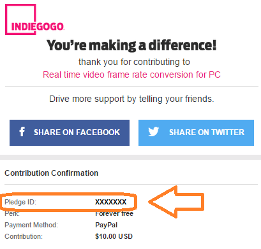The height and width of the screenshot is (249, 261).
Task: Click the Perk label
Action: point(12,213)
